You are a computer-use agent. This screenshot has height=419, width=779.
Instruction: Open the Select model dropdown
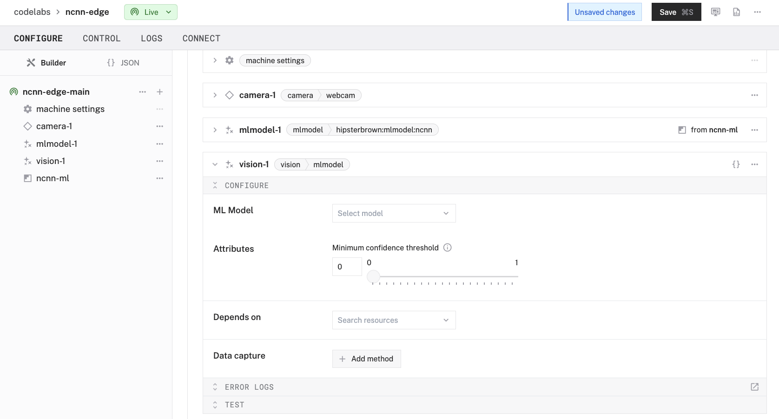394,213
